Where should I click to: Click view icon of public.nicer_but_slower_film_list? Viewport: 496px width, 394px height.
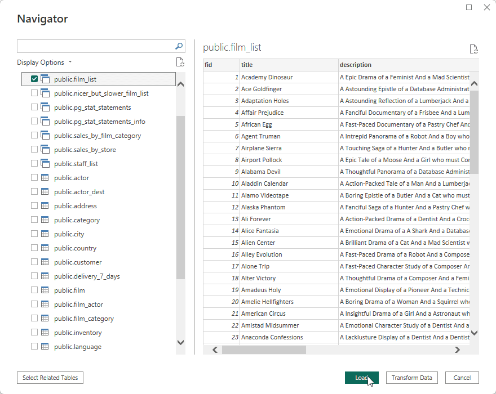pos(45,93)
